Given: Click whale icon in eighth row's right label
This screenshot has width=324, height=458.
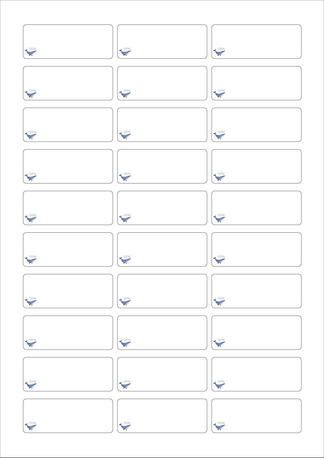Looking at the screenshot, I should click(x=219, y=343).
